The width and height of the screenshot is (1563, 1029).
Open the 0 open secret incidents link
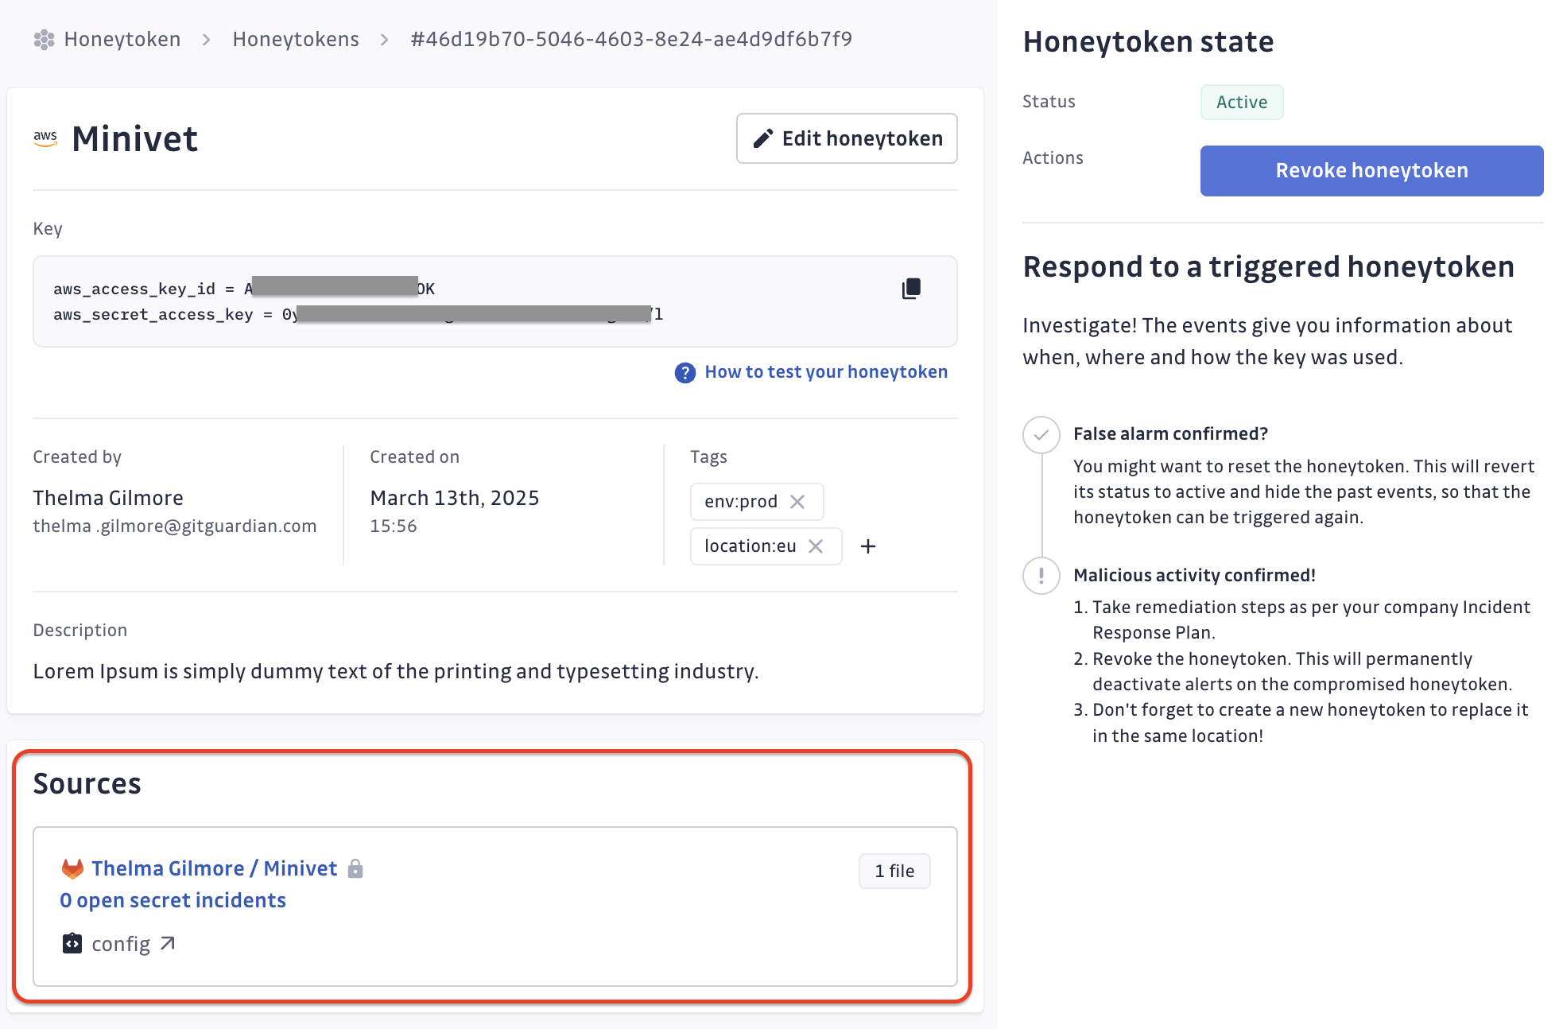[x=173, y=900]
